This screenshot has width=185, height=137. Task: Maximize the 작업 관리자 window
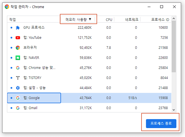pyautogui.click(x=162, y=7)
